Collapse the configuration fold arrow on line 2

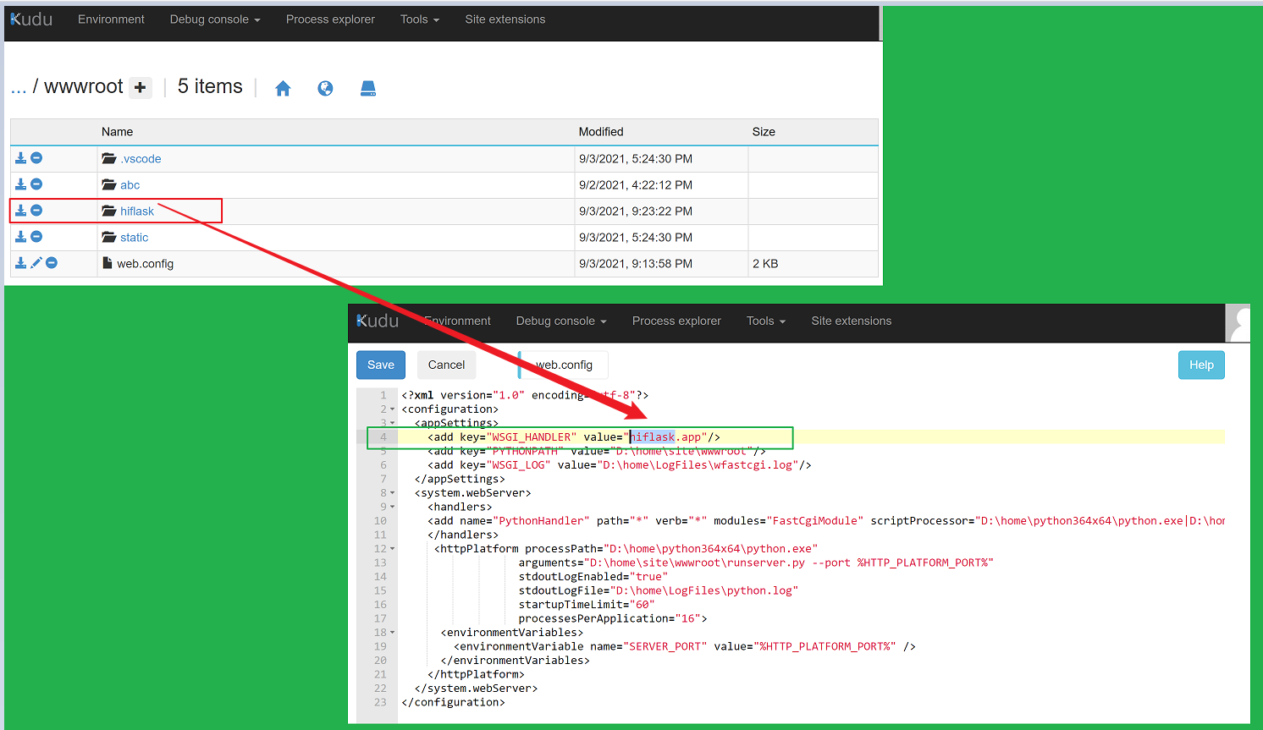coord(392,409)
